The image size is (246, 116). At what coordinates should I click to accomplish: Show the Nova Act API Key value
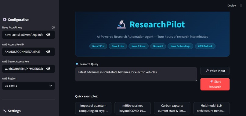click(x=48, y=35)
